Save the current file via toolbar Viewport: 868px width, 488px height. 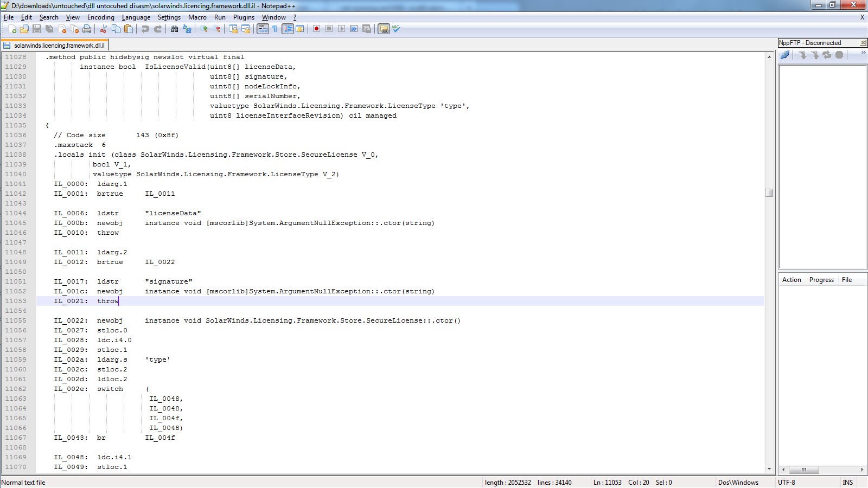click(x=37, y=29)
